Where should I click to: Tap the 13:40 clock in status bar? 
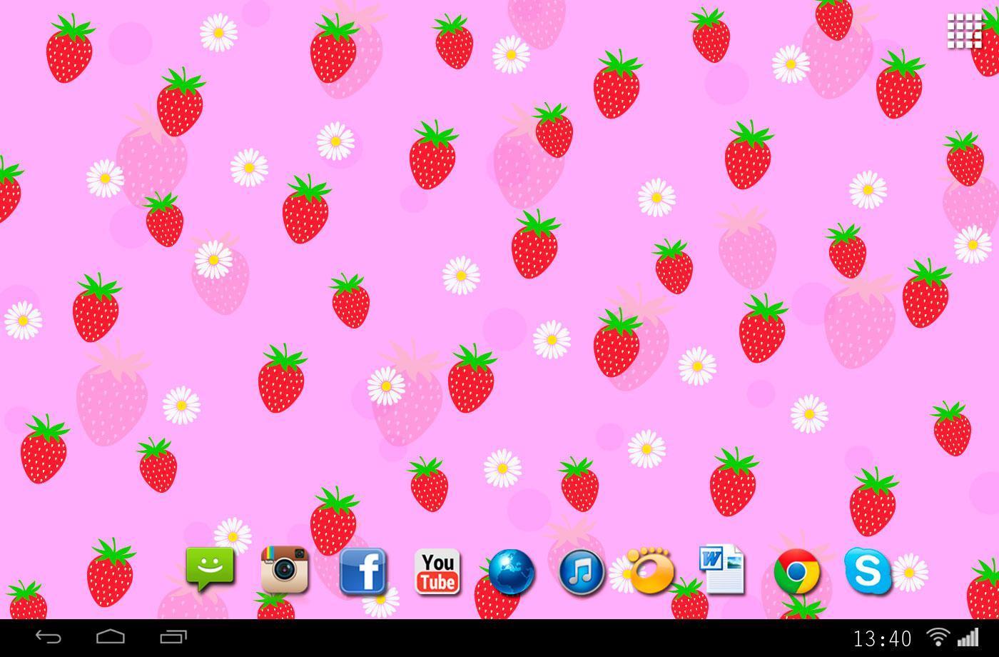[882, 638]
